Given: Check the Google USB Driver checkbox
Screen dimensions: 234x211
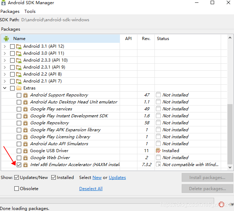Looking at the screenshot, I should (x=19, y=151).
